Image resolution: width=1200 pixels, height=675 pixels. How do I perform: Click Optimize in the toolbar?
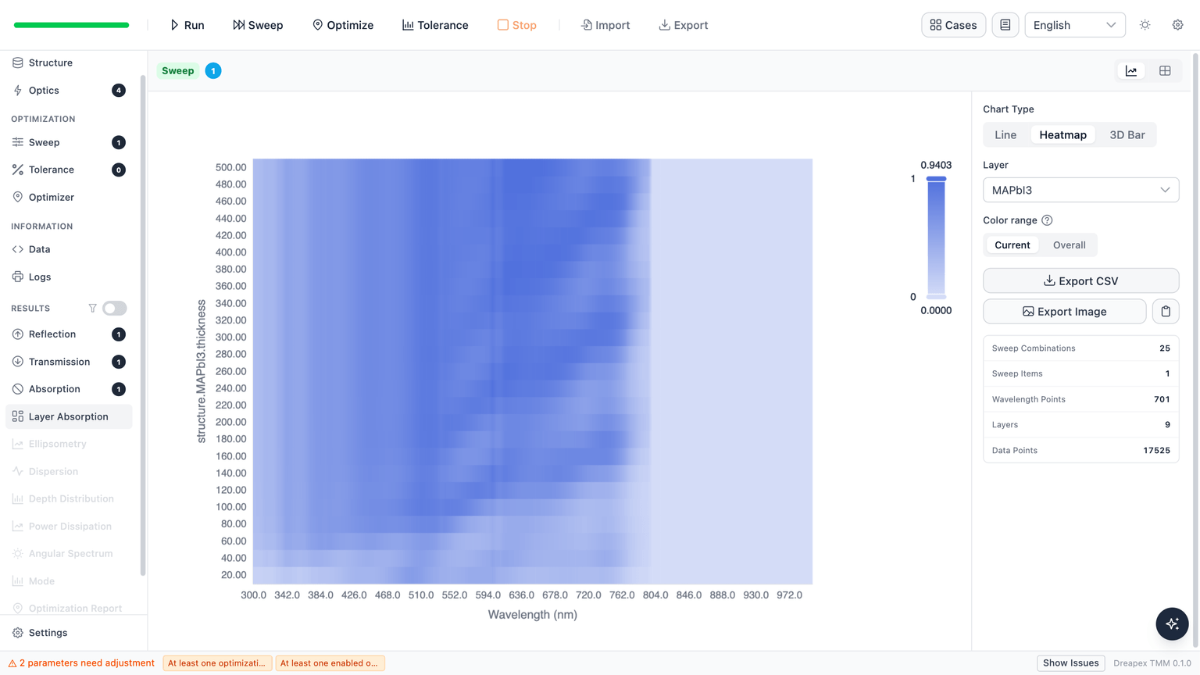(x=343, y=25)
